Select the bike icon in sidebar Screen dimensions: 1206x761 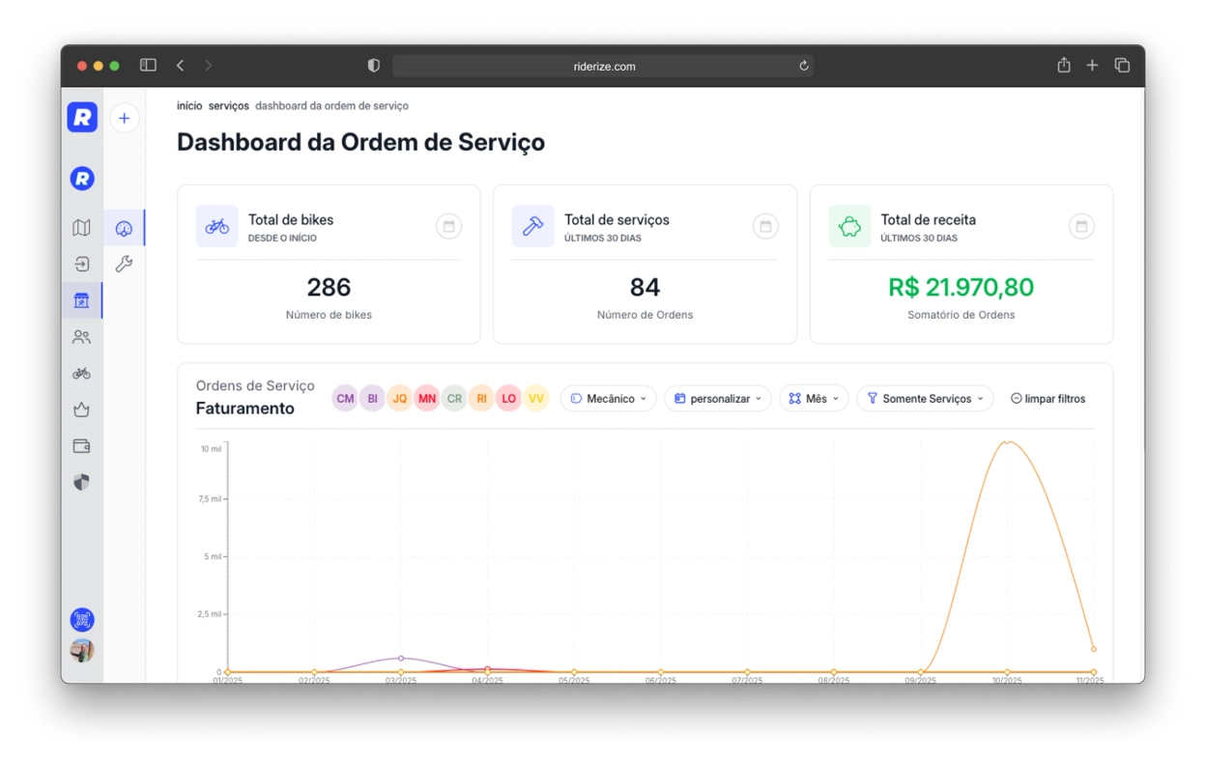[x=81, y=373]
